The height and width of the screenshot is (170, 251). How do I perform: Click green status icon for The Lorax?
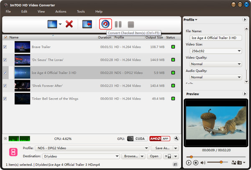pyautogui.click(x=173, y=60)
